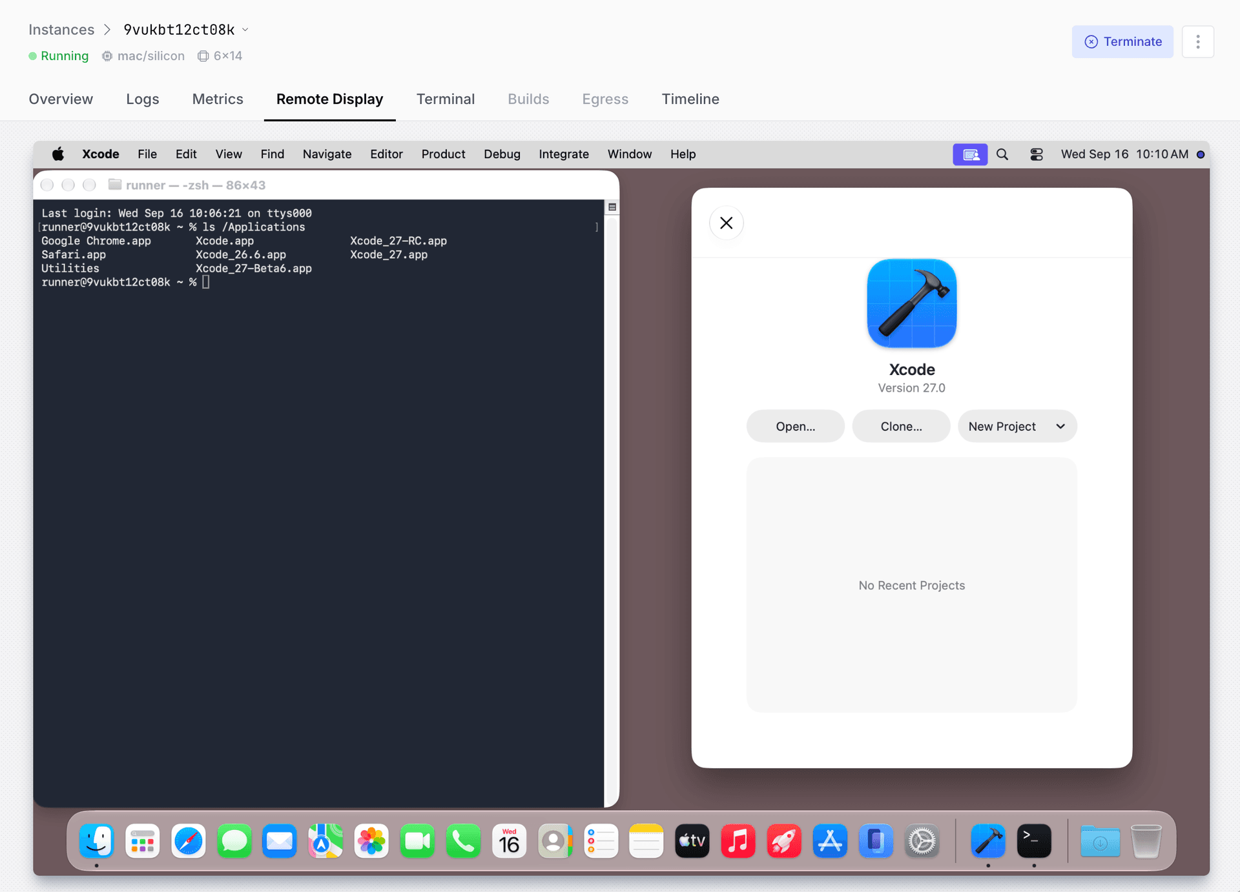
Task: Click the Open... button in Xcode
Action: [795, 426]
